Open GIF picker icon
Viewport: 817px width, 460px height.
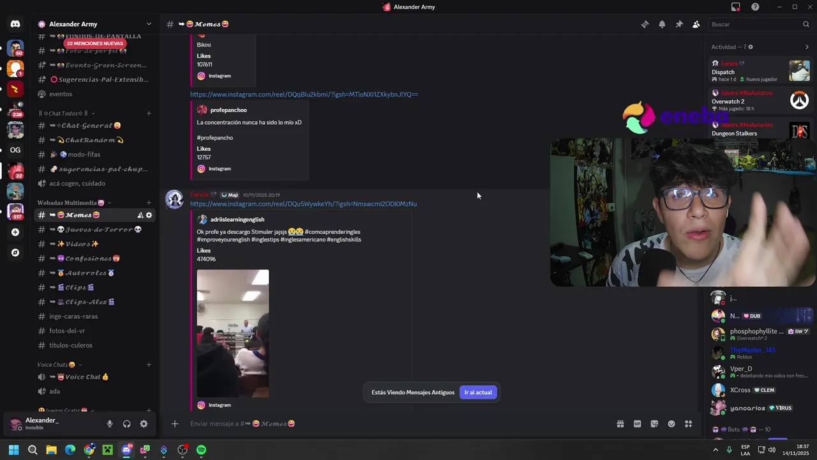point(637,424)
